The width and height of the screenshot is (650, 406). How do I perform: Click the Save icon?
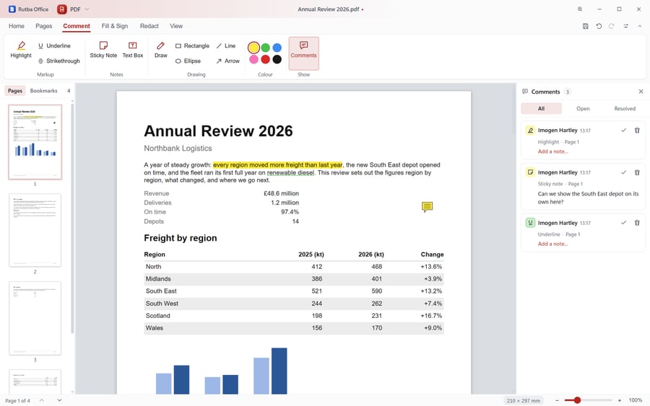tap(585, 26)
